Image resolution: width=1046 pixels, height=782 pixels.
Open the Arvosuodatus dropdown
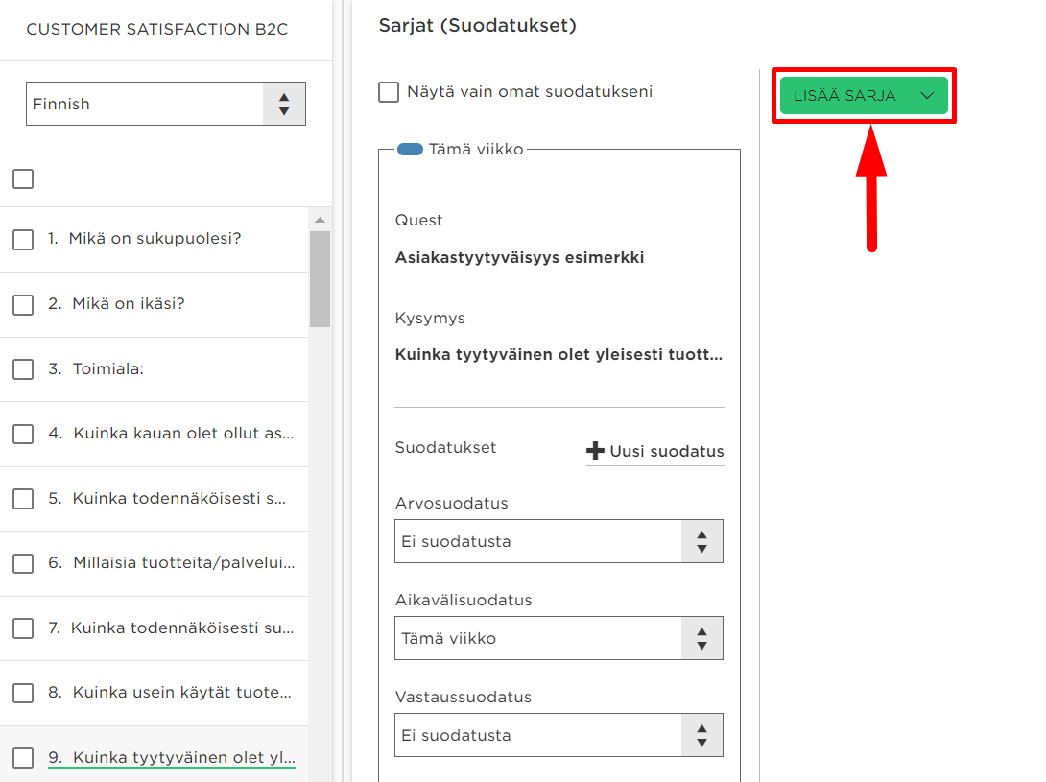[559, 541]
